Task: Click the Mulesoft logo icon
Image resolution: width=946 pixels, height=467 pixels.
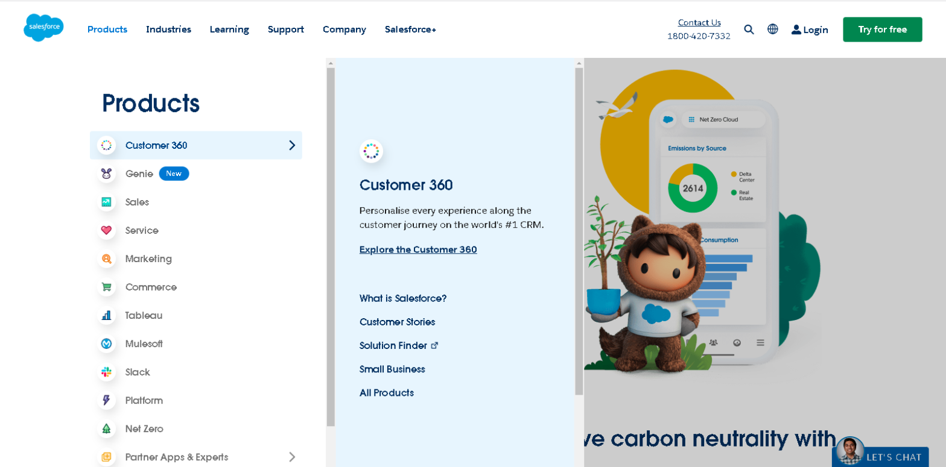Action: click(106, 343)
